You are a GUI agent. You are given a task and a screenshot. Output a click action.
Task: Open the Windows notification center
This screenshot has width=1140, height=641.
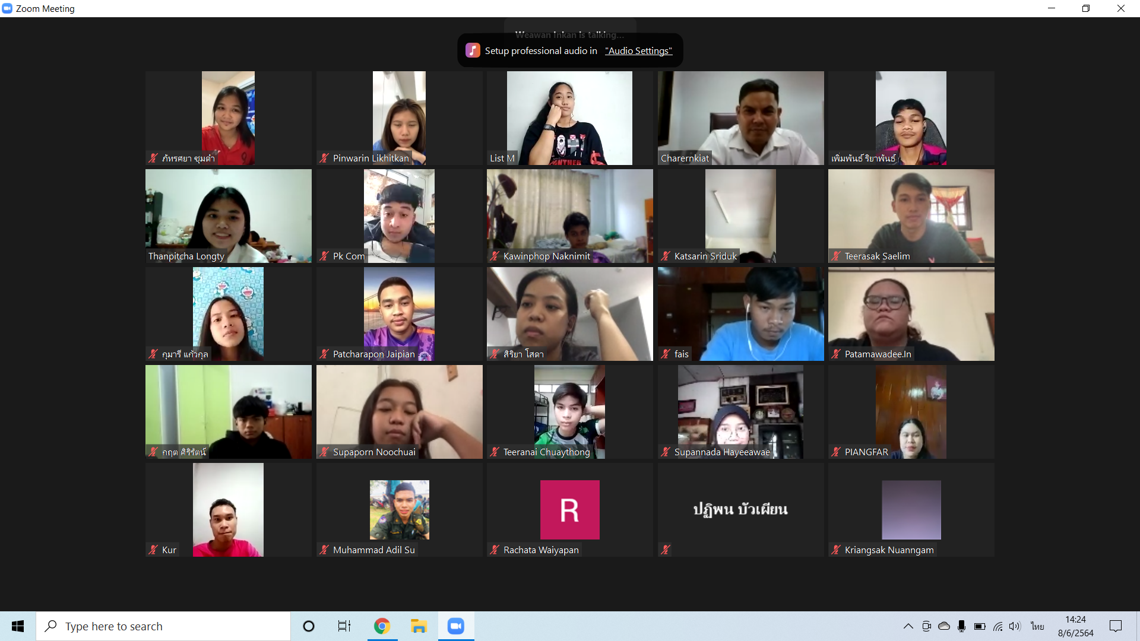tap(1116, 626)
